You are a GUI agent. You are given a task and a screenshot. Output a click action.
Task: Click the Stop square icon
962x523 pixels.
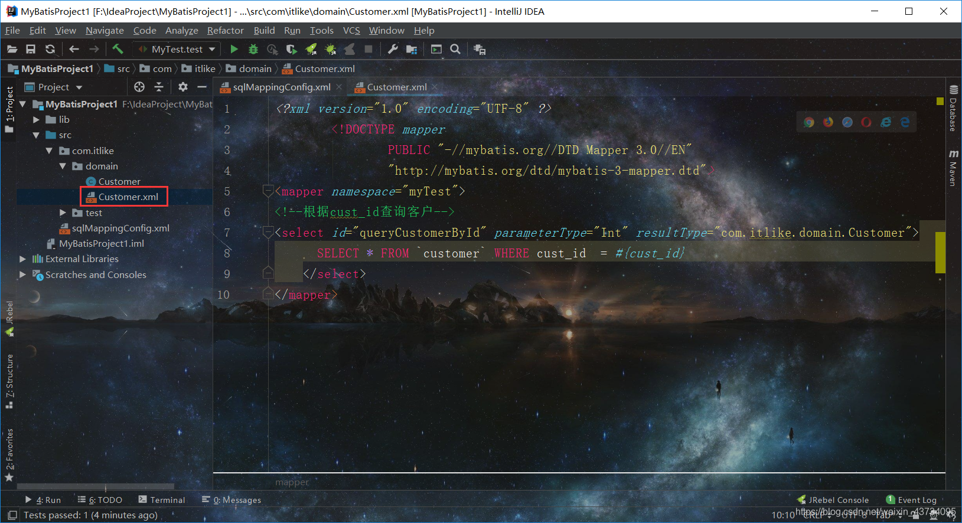[369, 49]
